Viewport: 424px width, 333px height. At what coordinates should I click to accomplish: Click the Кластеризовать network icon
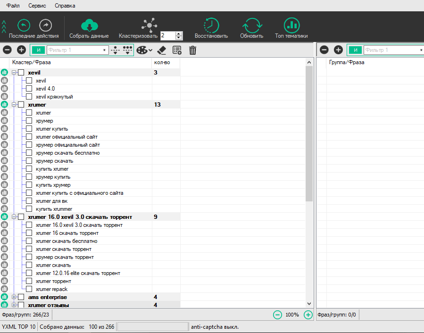(149, 25)
